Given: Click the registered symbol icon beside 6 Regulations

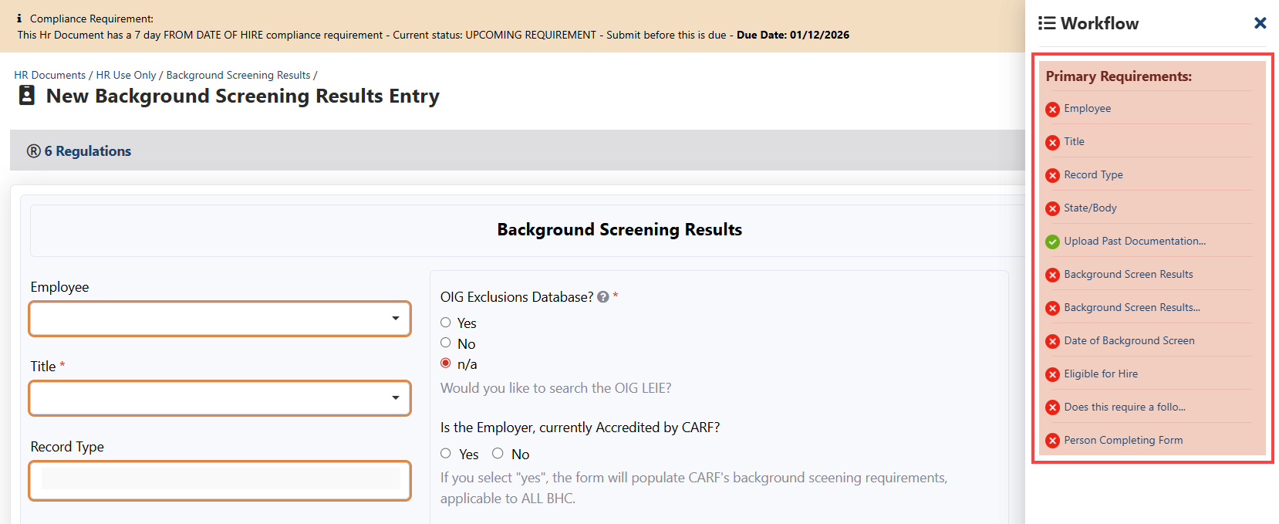Looking at the screenshot, I should tap(34, 151).
